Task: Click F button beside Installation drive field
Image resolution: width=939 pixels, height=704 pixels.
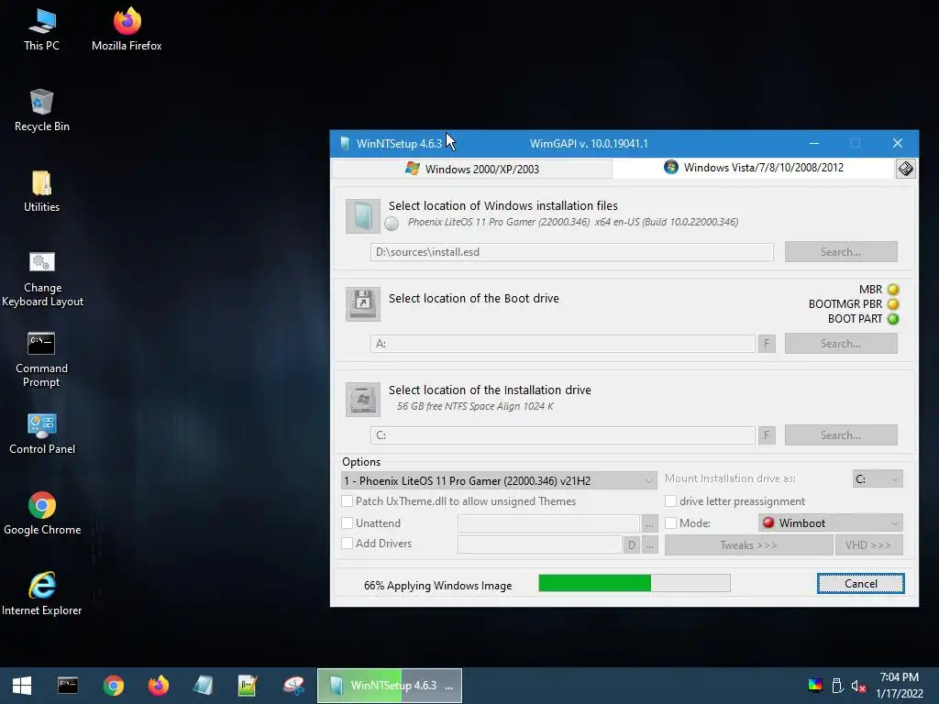Action: (x=767, y=435)
